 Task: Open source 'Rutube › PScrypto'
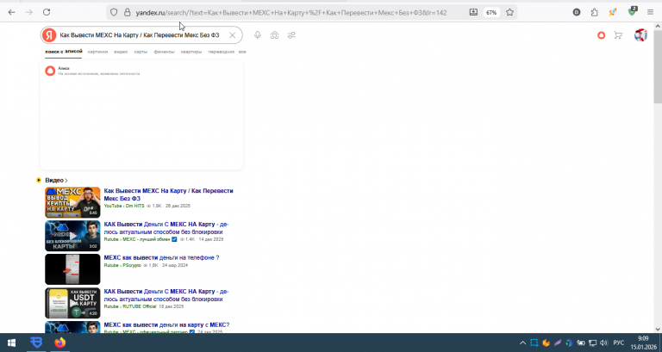click(122, 265)
